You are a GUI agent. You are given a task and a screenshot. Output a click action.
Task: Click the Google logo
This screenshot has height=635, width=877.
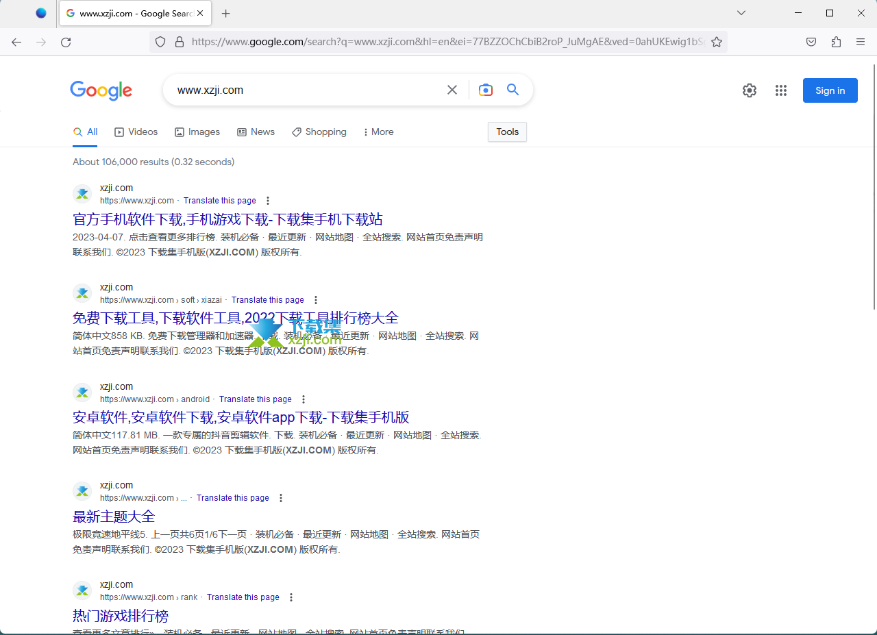pyautogui.click(x=101, y=90)
